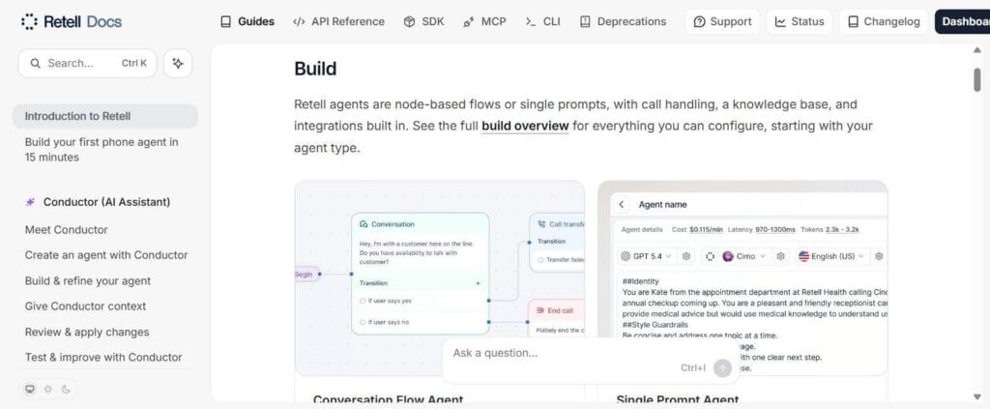Open Build & refine your agent
The image size is (990, 409).
pyautogui.click(x=88, y=280)
